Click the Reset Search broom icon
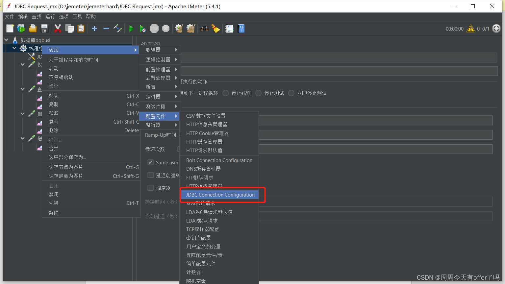The width and height of the screenshot is (505, 284). (216, 29)
